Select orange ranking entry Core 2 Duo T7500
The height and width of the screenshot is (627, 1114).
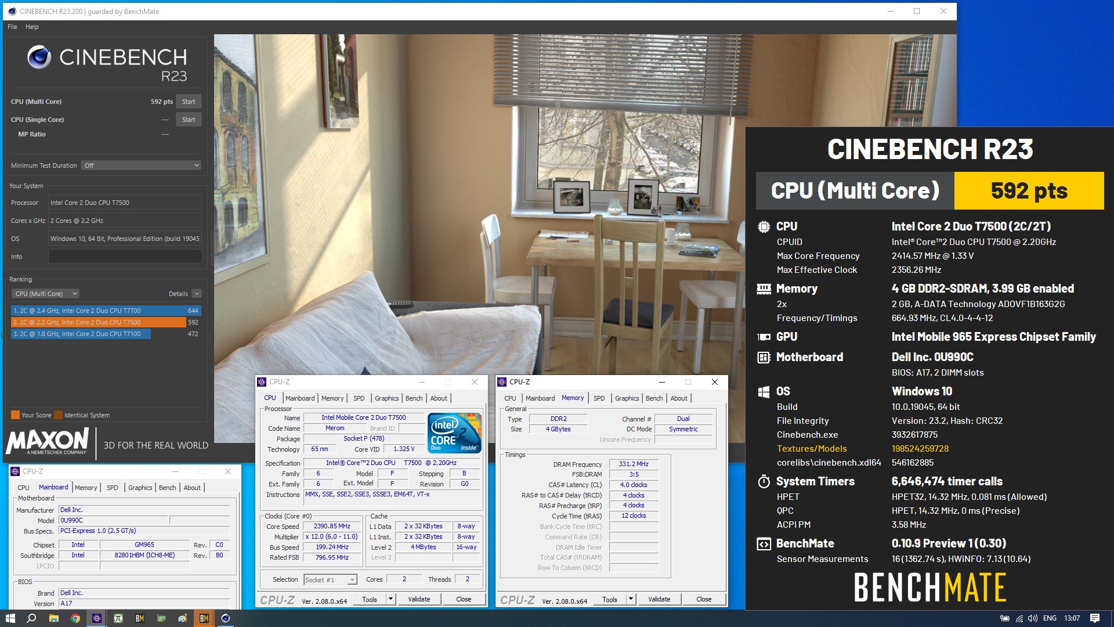click(x=106, y=322)
